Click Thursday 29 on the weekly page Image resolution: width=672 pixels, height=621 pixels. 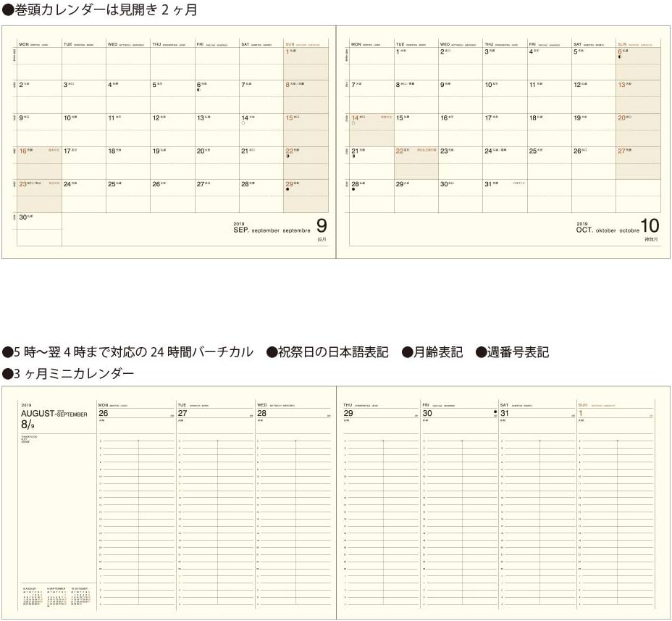tap(348, 414)
